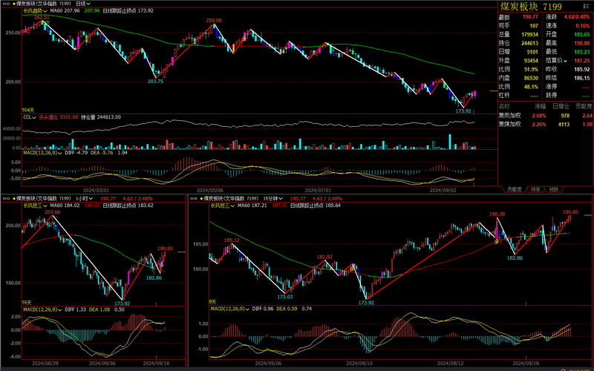Switch to the 领涨 tab
594x371 pixels.
pos(535,190)
